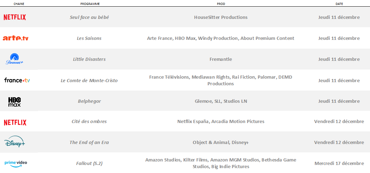The width and height of the screenshot is (370, 173).
Task: Click the Mercredi 17 décembre date cell
Action: point(339,163)
